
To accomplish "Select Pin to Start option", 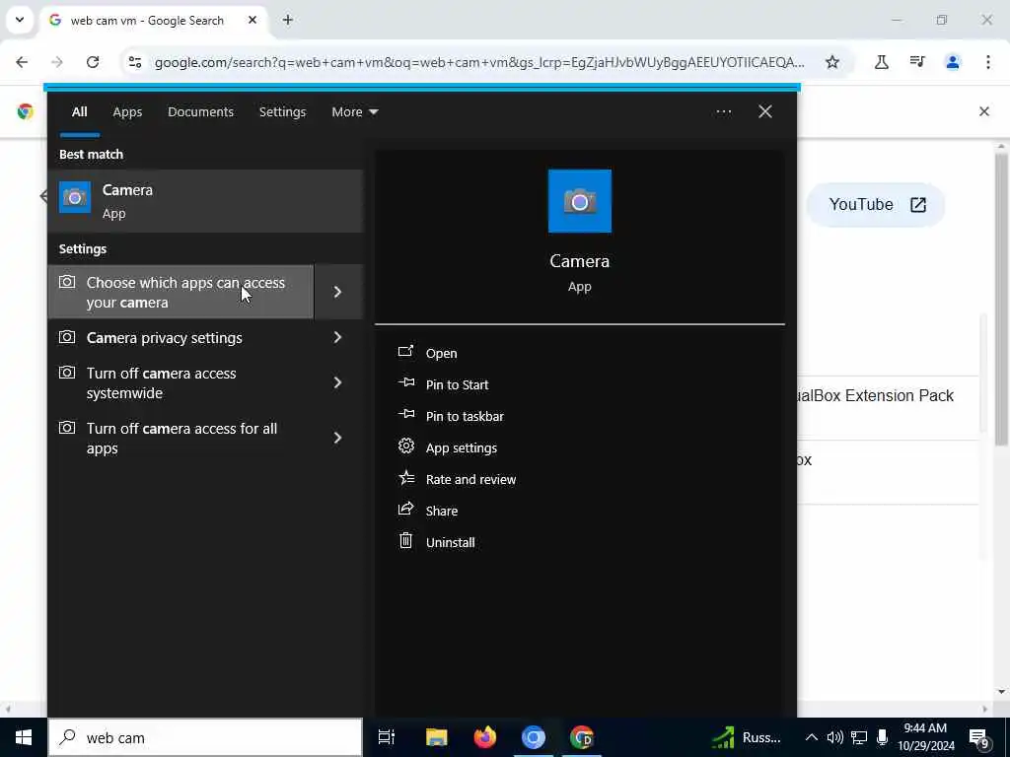I will (x=457, y=384).
